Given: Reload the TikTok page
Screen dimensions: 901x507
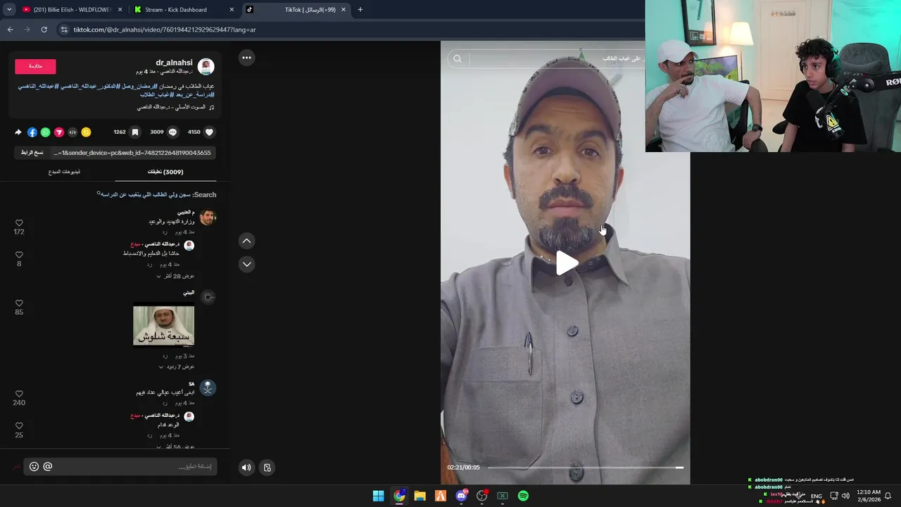Looking at the screenshot, I should tap(44, 30).
